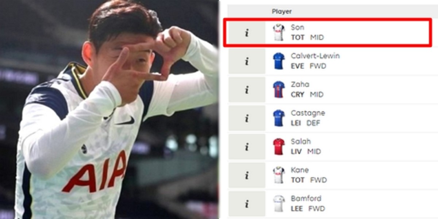Open info icon for Salah

[247, 147]
